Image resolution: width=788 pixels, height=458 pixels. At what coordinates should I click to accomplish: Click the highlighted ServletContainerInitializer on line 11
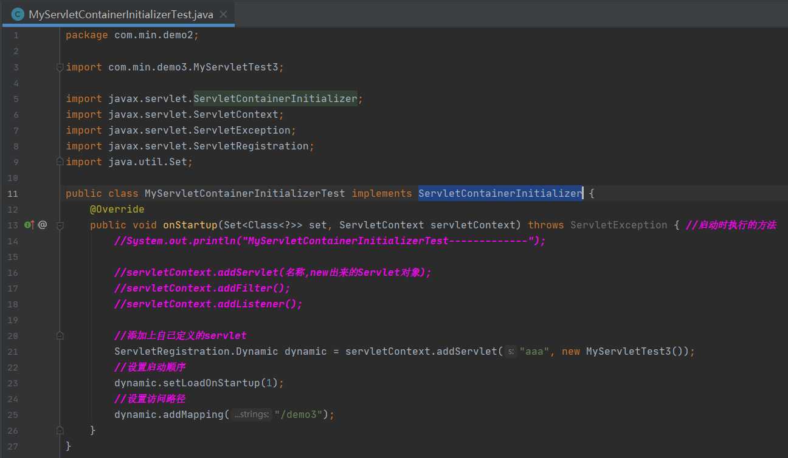(500, 193)
